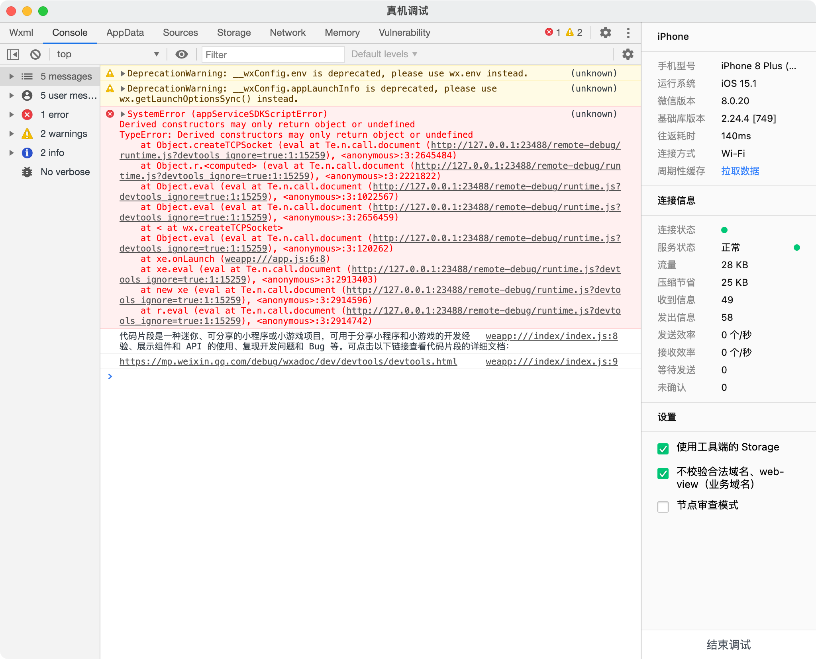This screenshot has height=659, width=816.
Task: Open the Default levels dropdown
Action: [384, 54]
